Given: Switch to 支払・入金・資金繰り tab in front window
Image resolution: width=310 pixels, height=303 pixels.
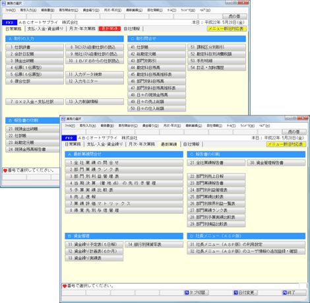Looking at the screenshot, I should click(x=105, y=145).
